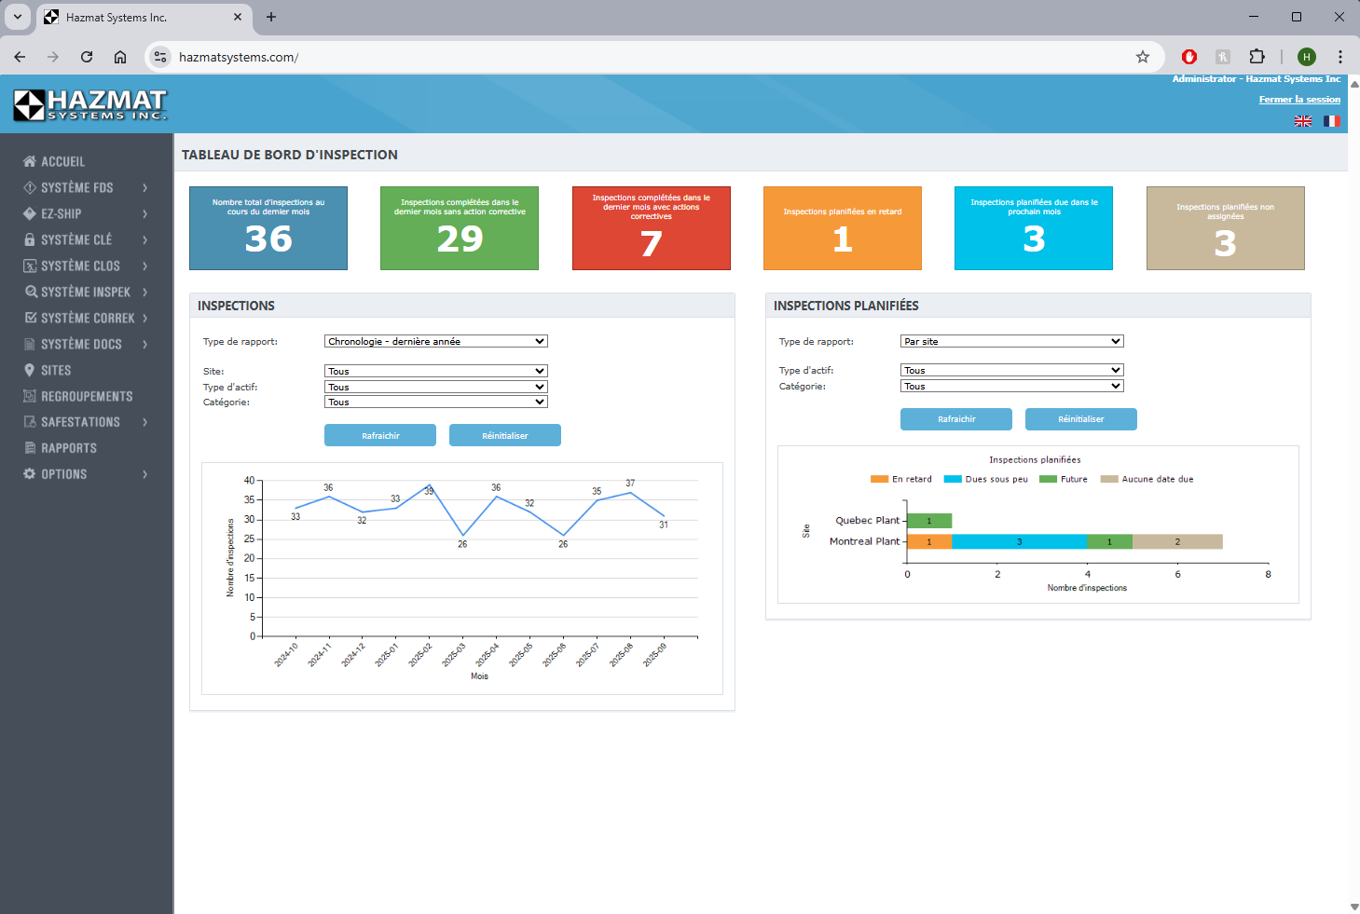Open the Rapports menu item
The height and width of the screenshot is (914, 1360).
point(68,448)
